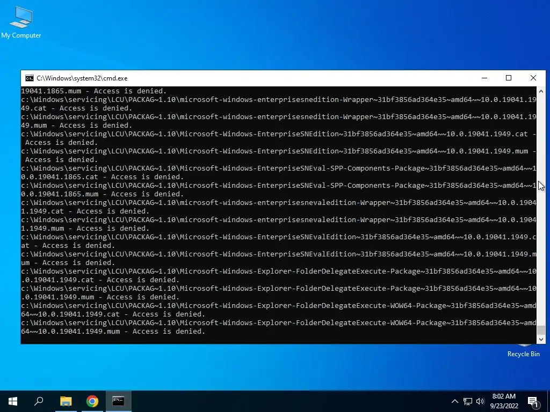
Task: Click the line '0.0.19041.1865.cat - Access is denied.'
Action: coord(103,177)
